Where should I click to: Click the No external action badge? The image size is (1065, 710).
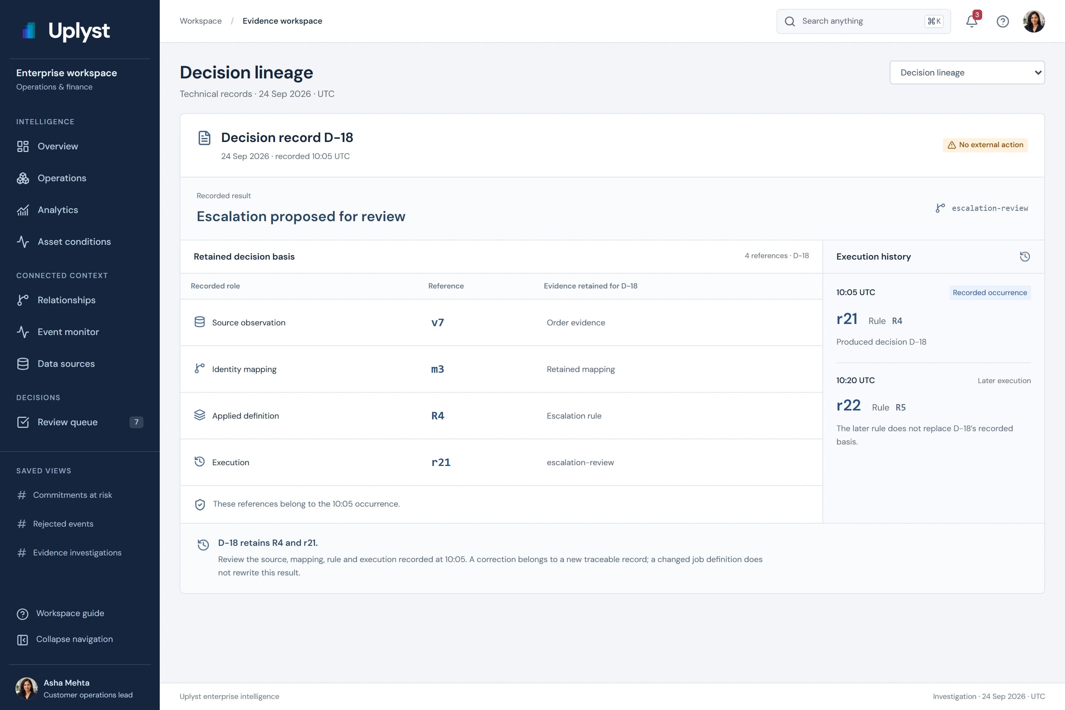[x=985, y=145]
